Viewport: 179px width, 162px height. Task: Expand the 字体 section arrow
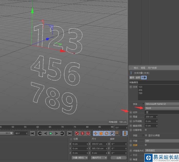pos(143,103)
